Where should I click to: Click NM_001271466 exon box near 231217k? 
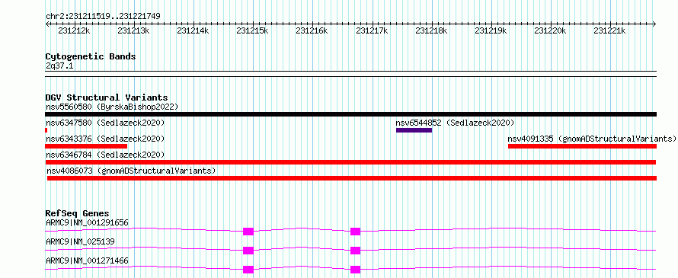click(356, 270)
